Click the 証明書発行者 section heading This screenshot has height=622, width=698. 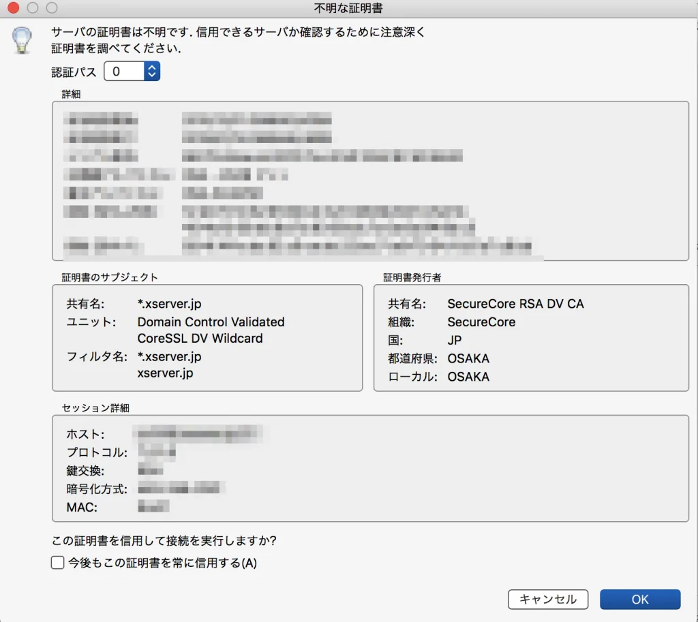click(412, 277)
